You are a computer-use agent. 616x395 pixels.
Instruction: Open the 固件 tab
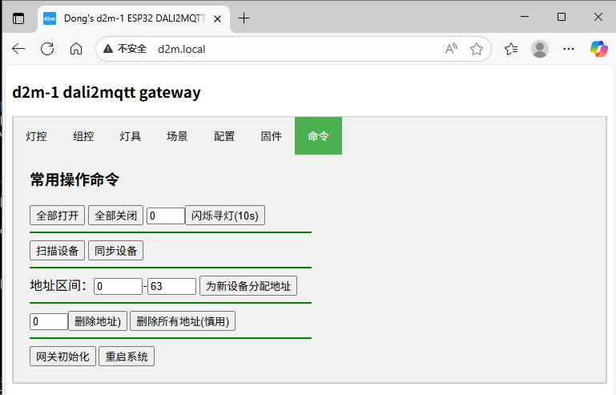272,136
